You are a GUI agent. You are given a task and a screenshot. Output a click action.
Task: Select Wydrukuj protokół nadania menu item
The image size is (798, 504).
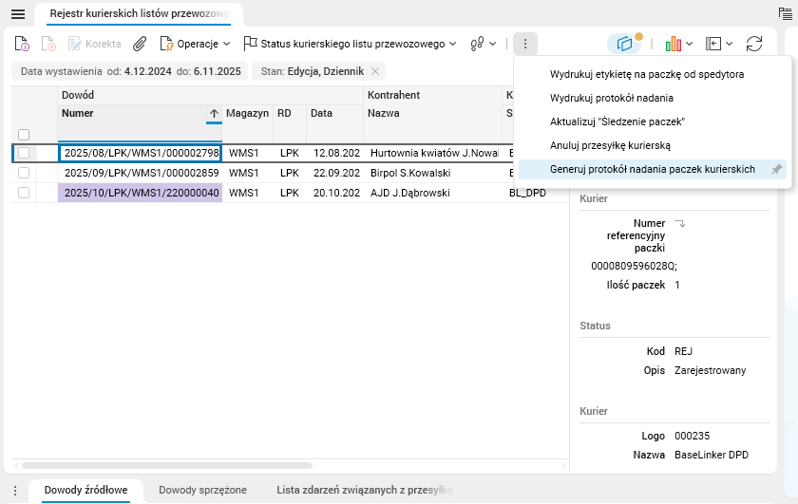[x=612, y=98]
